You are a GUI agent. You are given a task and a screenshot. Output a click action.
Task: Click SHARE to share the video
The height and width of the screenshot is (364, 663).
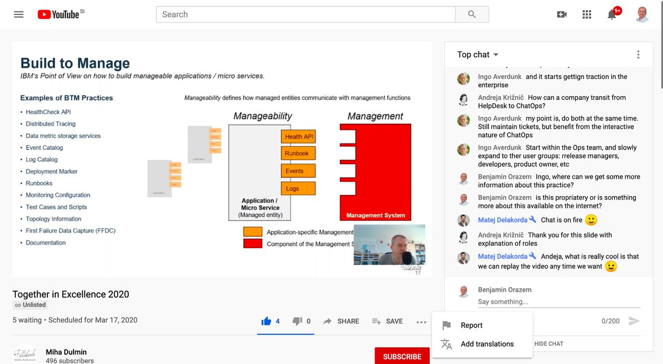[x=341, y=321]
